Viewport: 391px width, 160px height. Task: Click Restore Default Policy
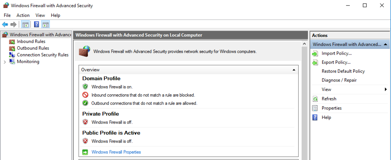click(x=343, y=71)
